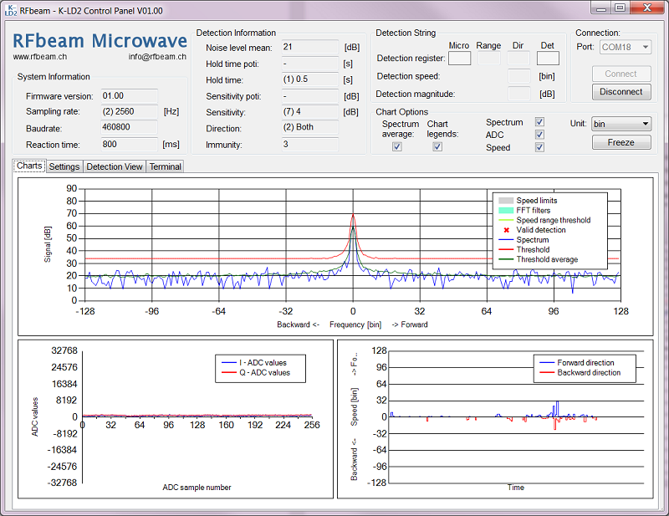The image size is (669, 516).
Task: Switch to the Settings tab
Action: 64,166
